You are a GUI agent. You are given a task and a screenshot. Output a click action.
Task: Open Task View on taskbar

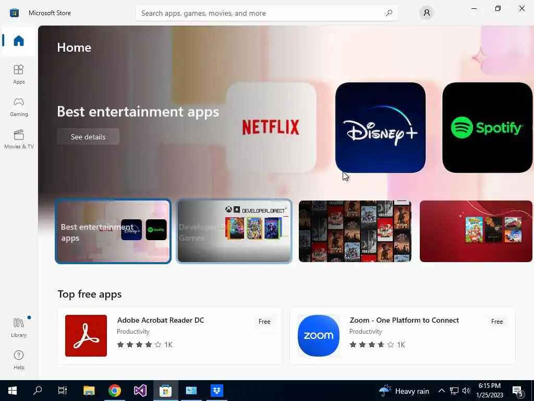[63, 391]
